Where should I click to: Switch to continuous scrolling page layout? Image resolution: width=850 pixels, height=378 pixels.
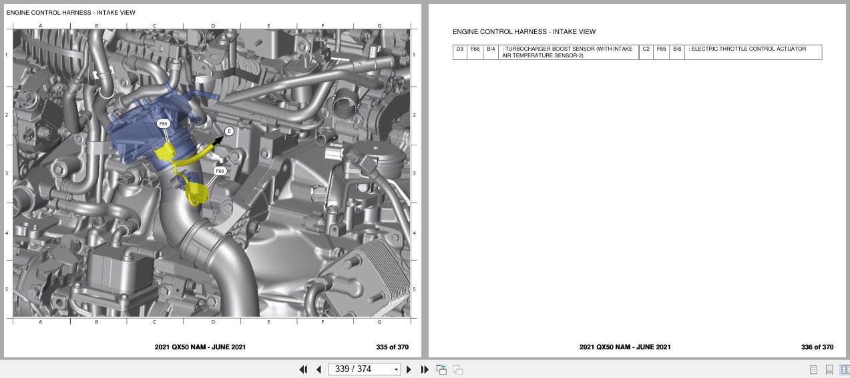pos(829,369)
